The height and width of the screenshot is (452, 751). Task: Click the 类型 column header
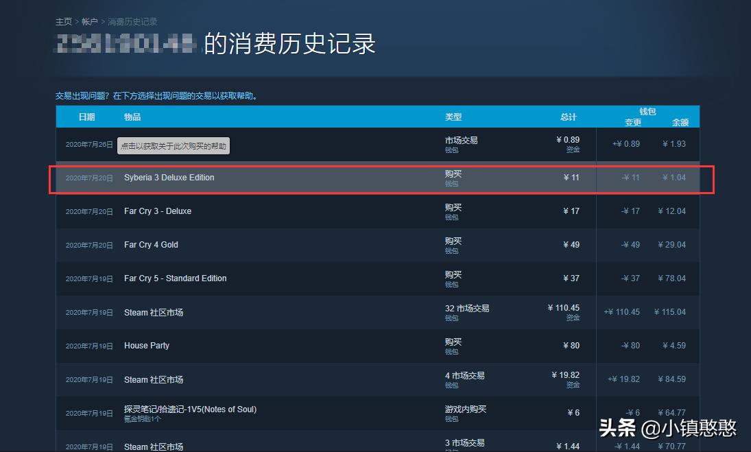[x=453, y=117]
